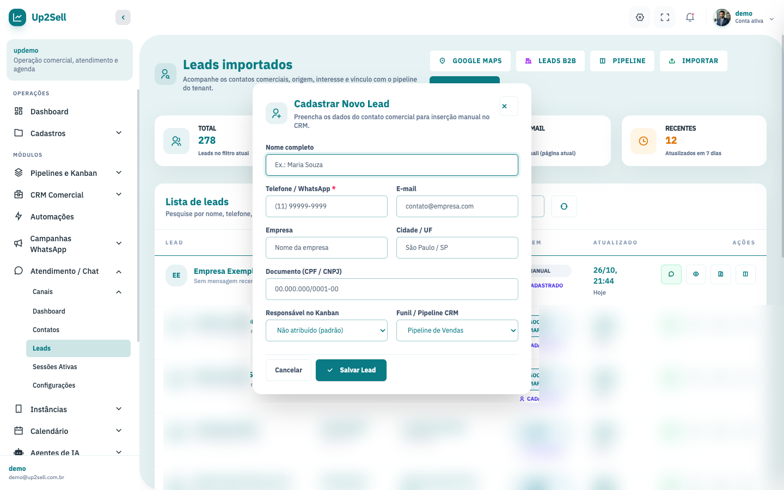Open the Google Maps button

470,61
